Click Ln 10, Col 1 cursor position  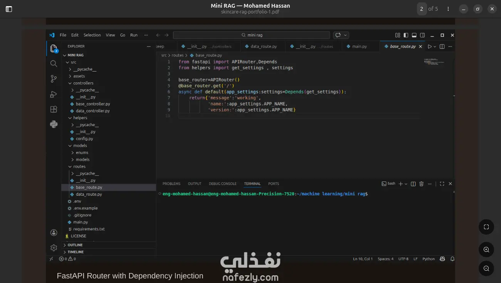pyautogui.click(x=363, y=259)
